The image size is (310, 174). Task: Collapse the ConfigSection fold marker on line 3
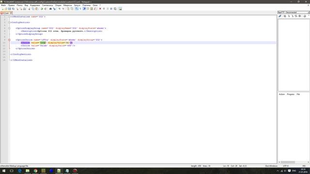(9, 23)
